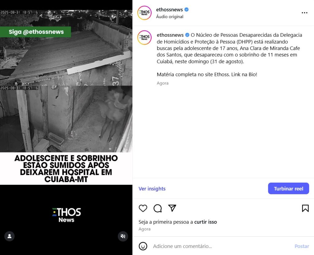Open ethossnews profile picture in header
This screenshot has width=314, height=255.
(144, 13)
